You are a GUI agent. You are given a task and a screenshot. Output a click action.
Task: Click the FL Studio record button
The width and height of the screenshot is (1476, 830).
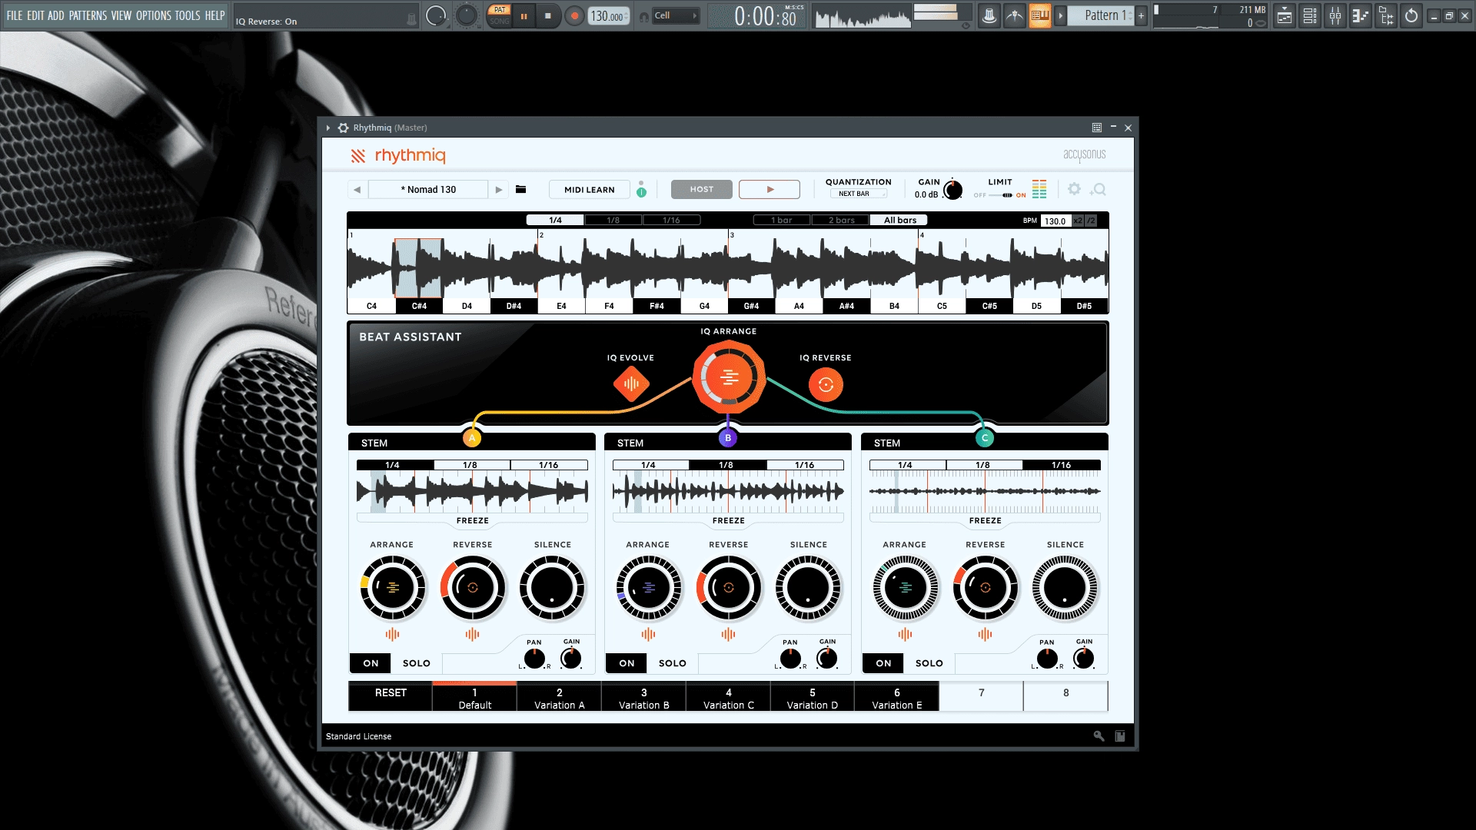tap(573, 16)
